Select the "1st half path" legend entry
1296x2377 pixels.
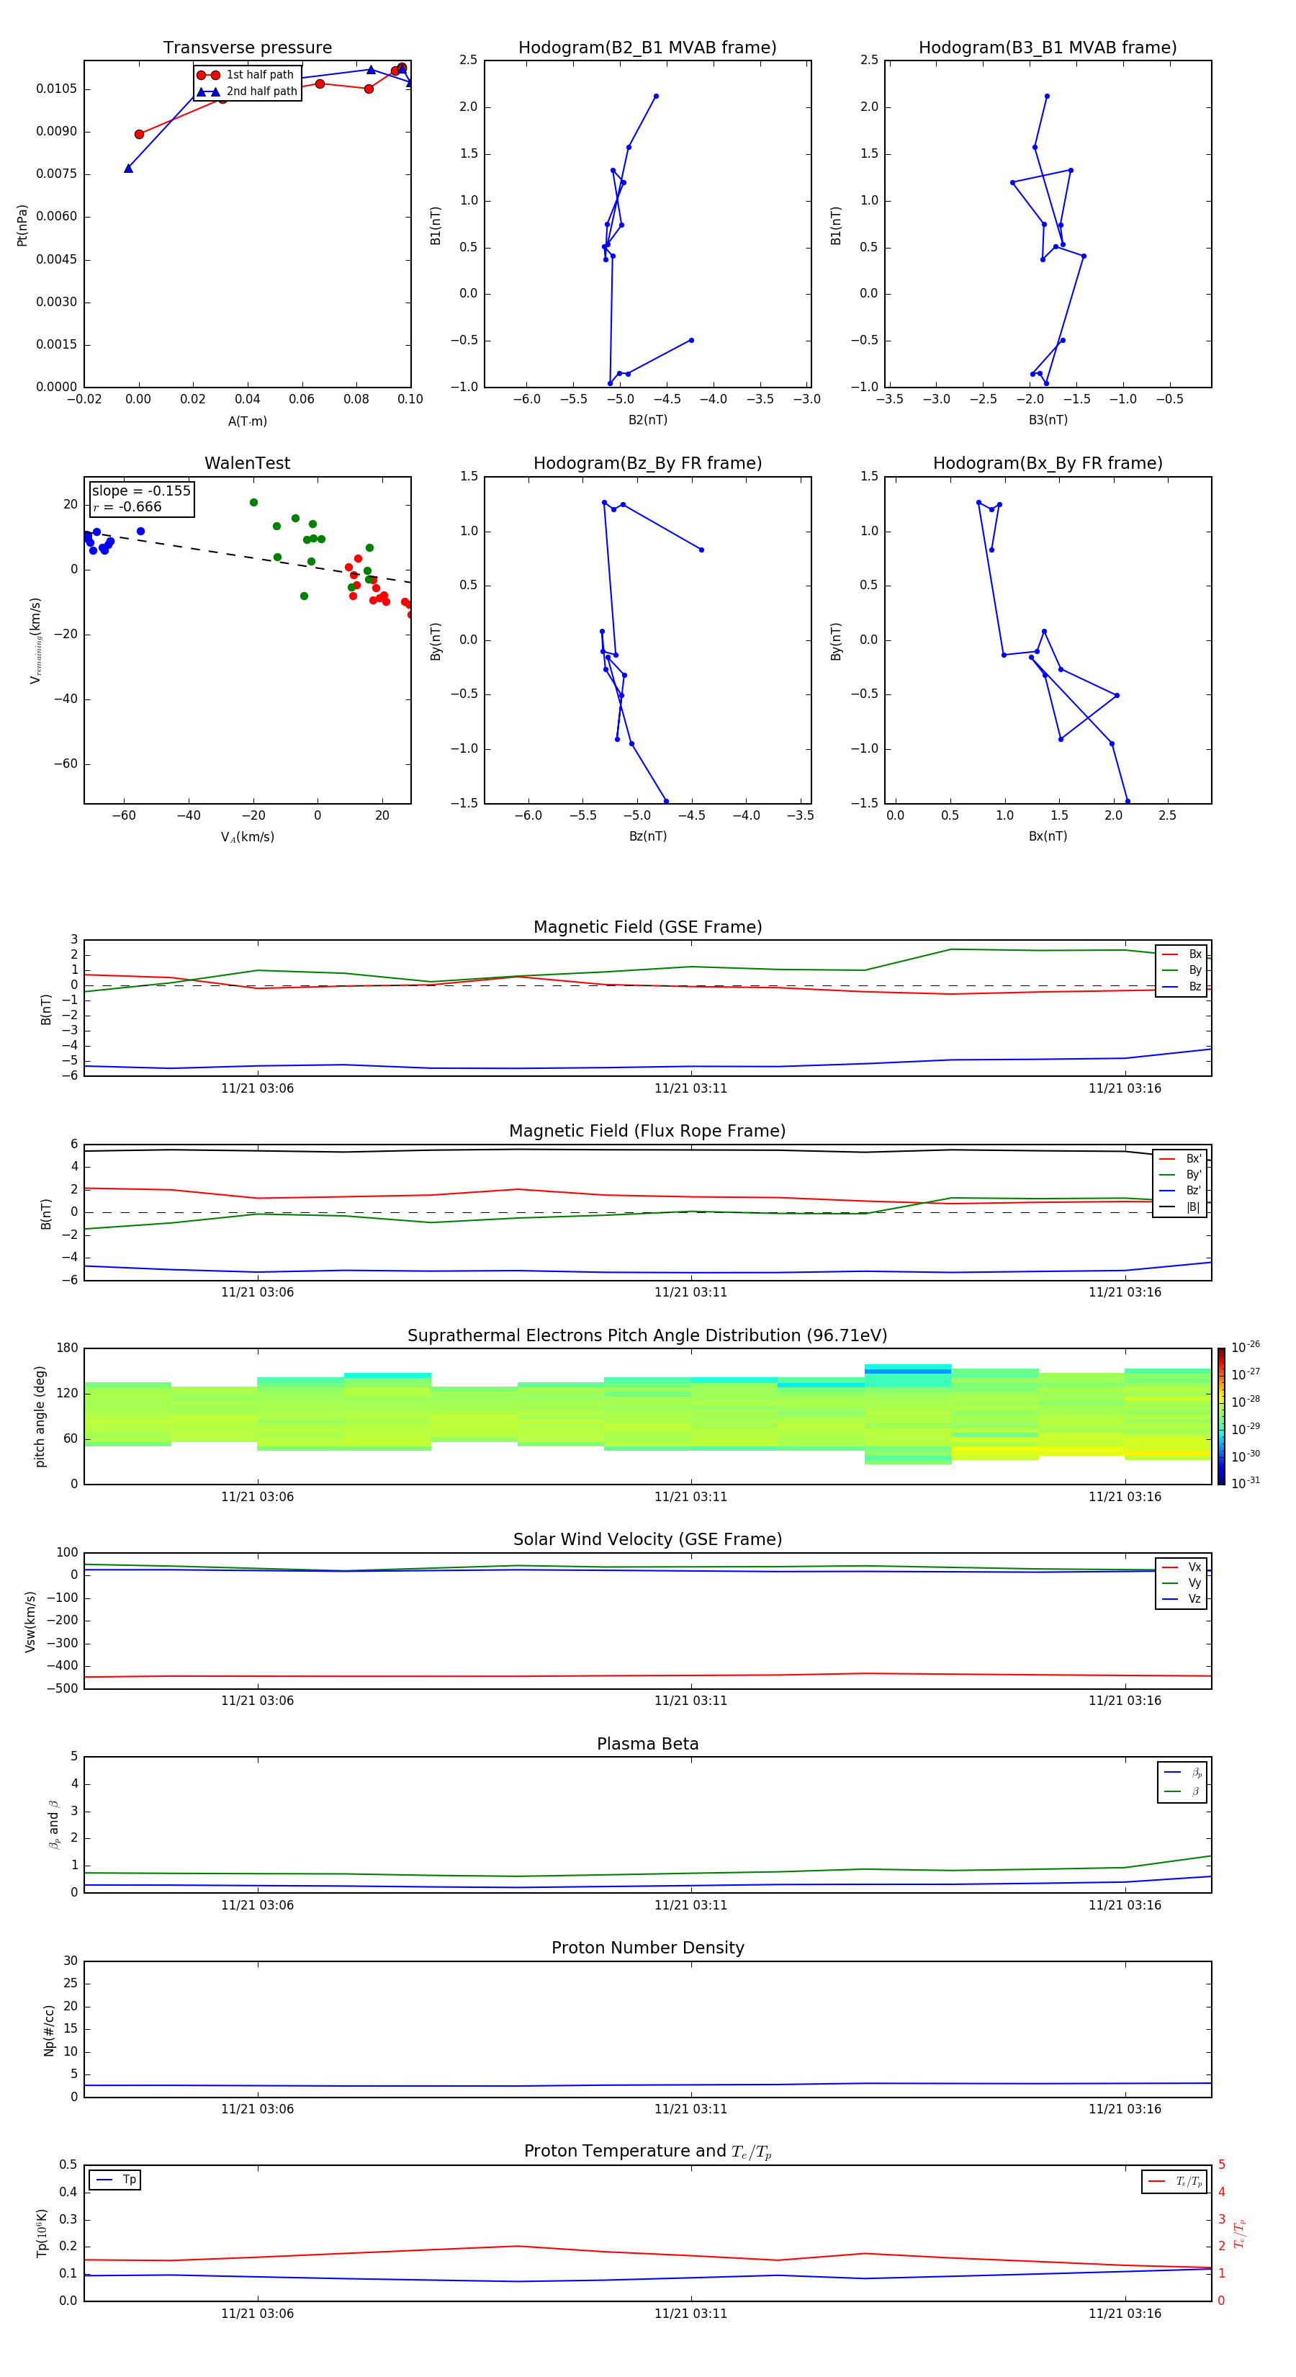pos(246,75)
